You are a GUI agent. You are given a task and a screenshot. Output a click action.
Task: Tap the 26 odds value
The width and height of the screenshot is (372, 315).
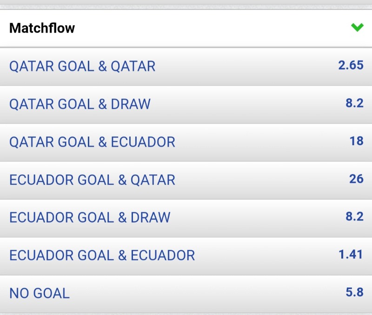pos(356,179)
